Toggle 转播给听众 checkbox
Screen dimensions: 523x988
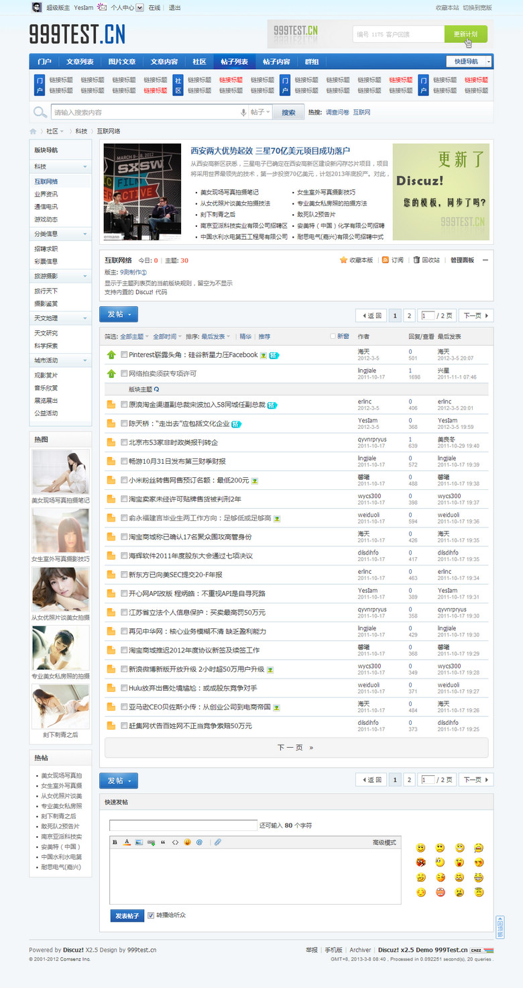pyautogui.click(x=151, y=915)
